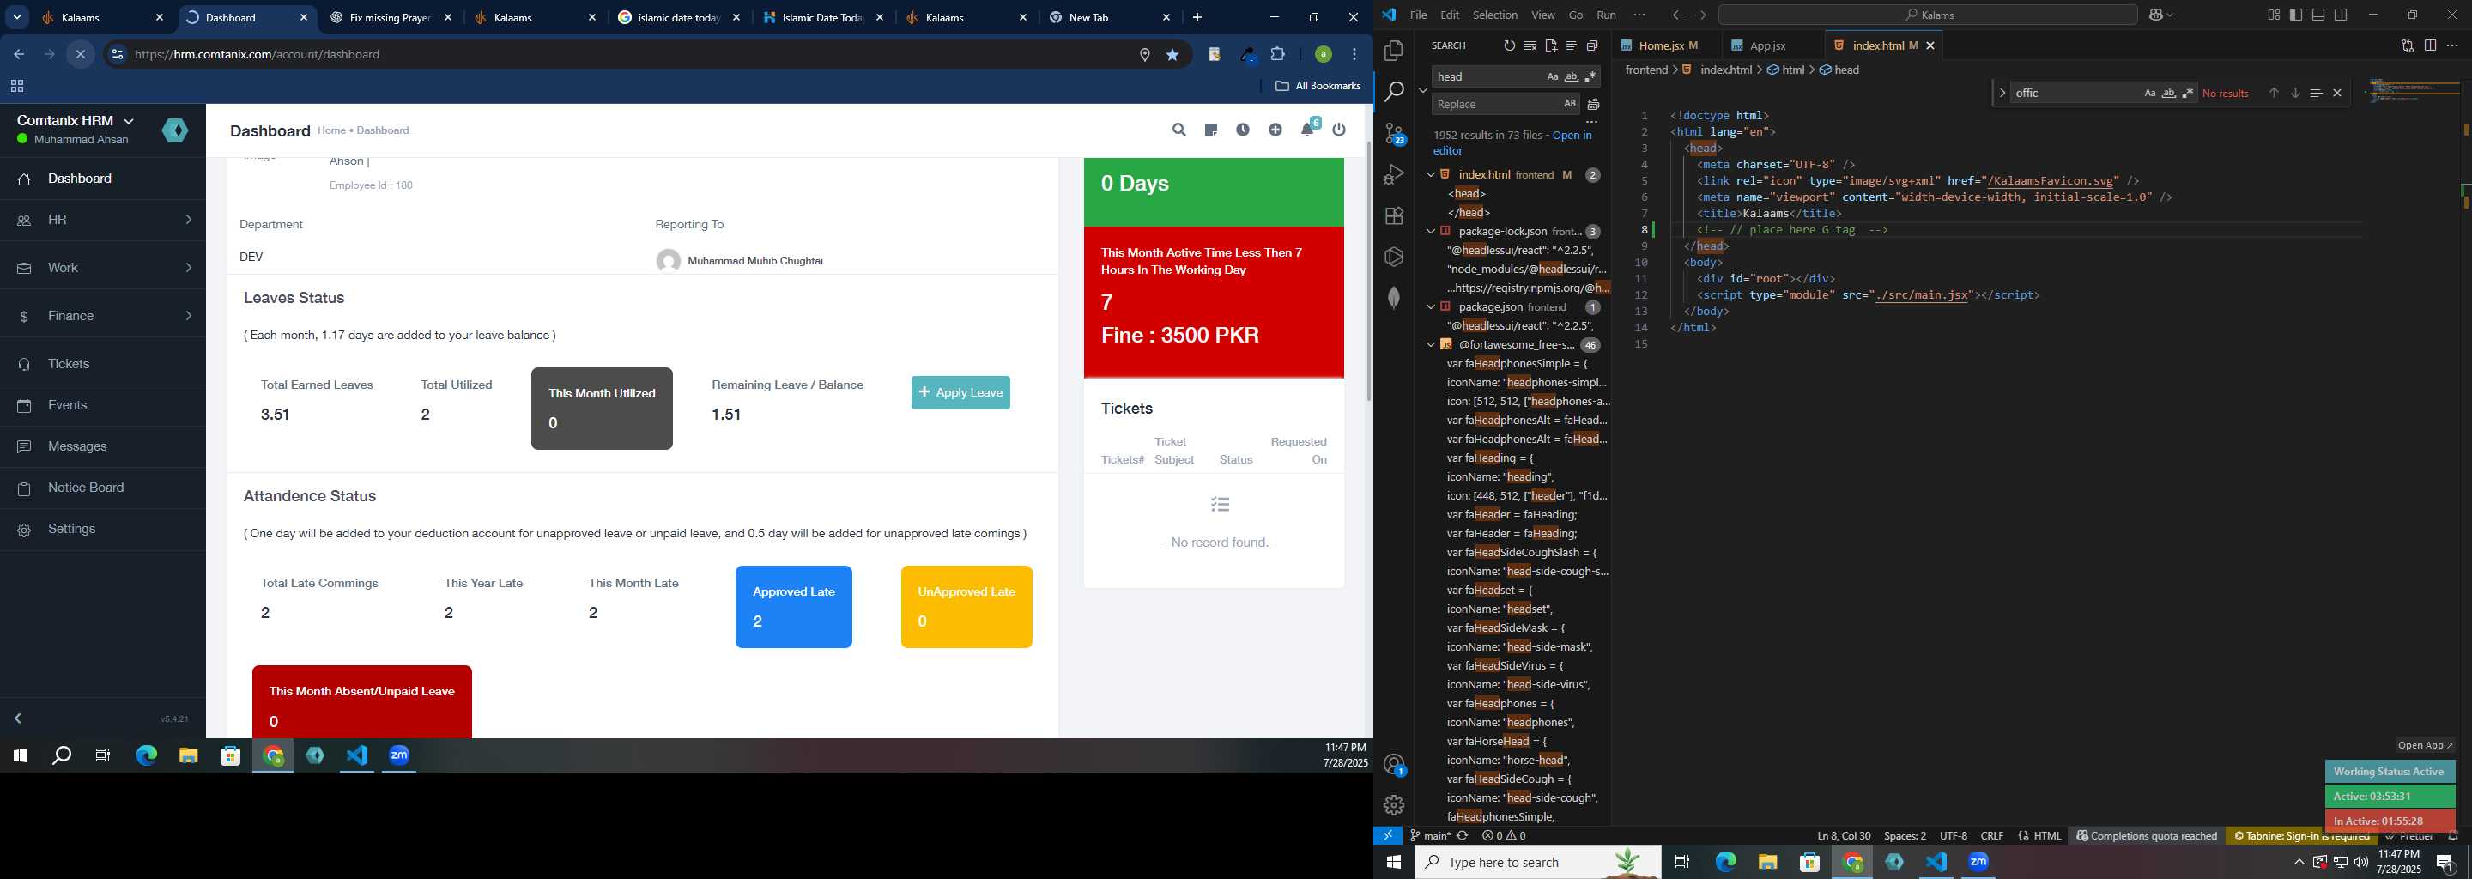Screen dimensions: 2472x879
Task: Open changes for index.html
Action: click(x=2408, y=46)
